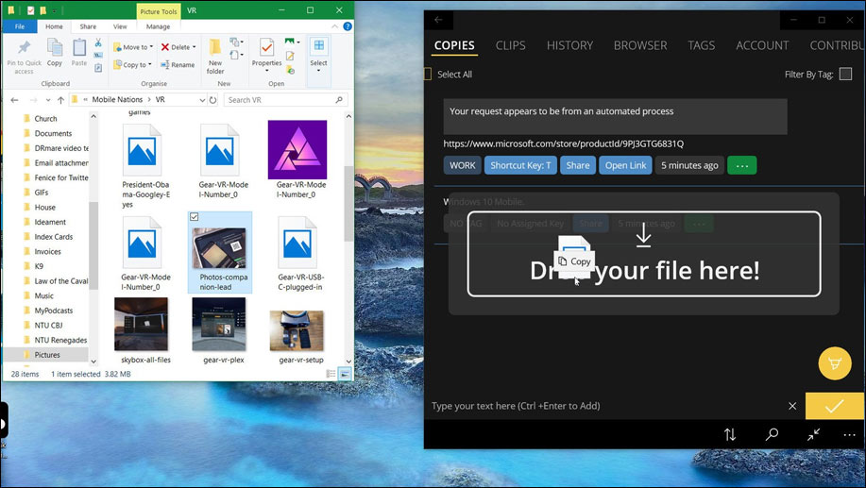Open file Properties in the ribbon
Viewport: 866px width, 488px height.
(x=266, y=53)
